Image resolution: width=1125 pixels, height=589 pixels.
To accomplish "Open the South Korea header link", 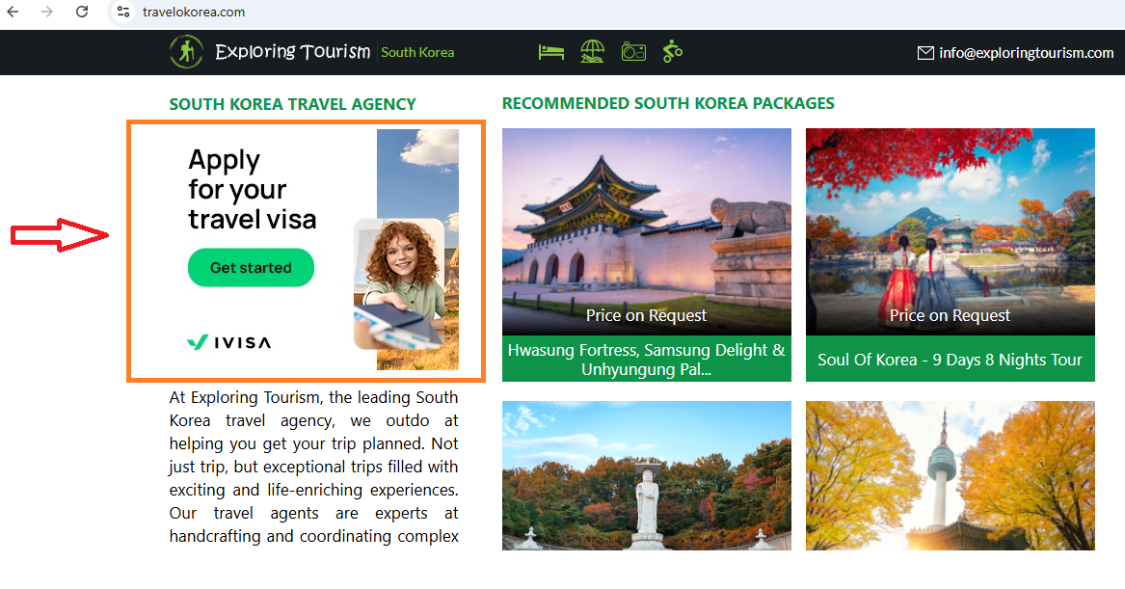I will coord(417,52).
